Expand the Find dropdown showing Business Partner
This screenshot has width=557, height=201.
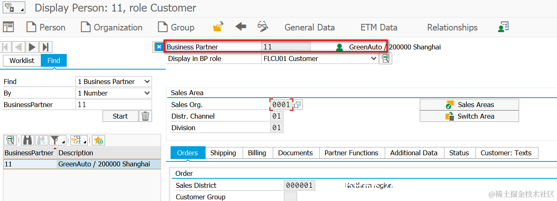tap(147, 82)
